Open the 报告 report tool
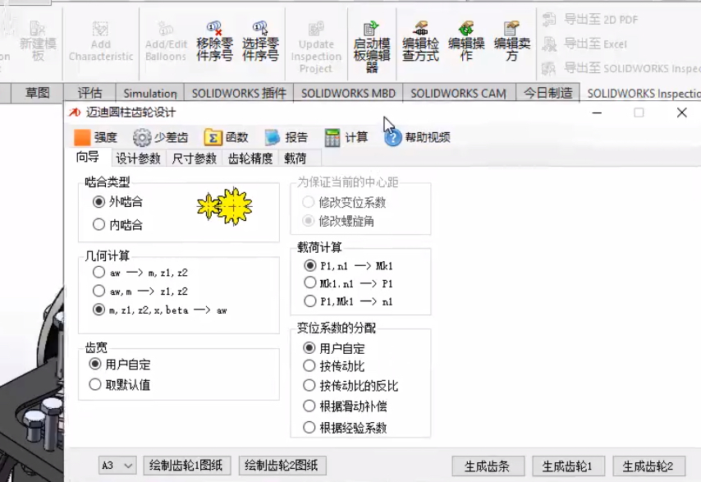The image size is (701, 482). click(x=286, y=137)
